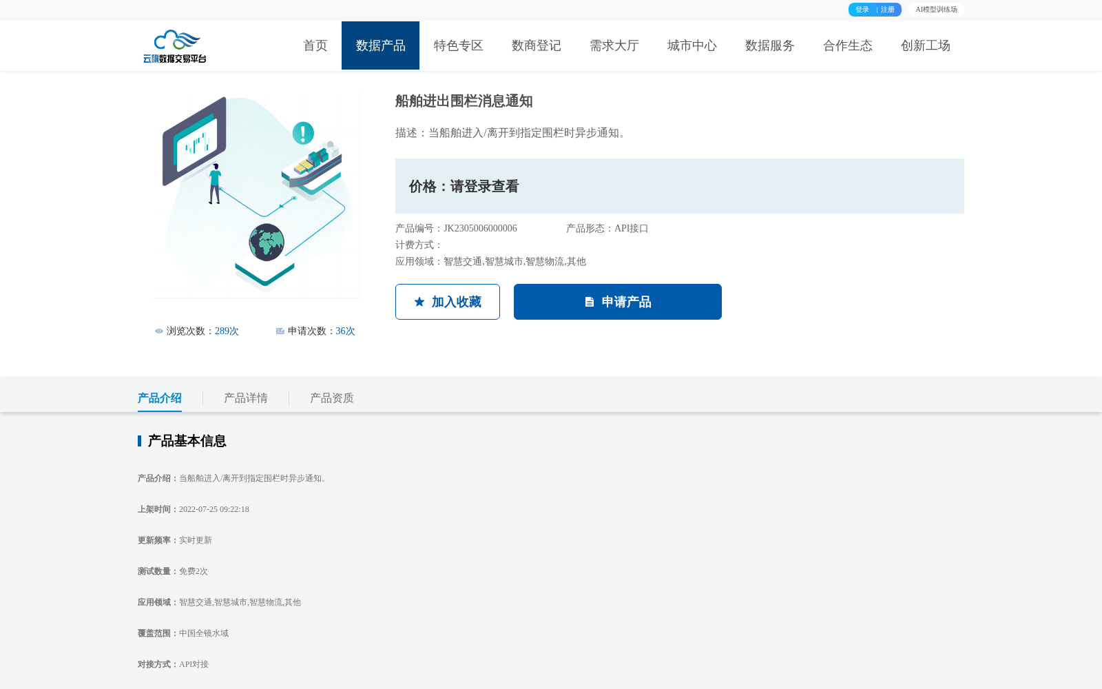Click the 产品形态:API接口 text
Screen dimensions: 1102x689
click(607, 229)
